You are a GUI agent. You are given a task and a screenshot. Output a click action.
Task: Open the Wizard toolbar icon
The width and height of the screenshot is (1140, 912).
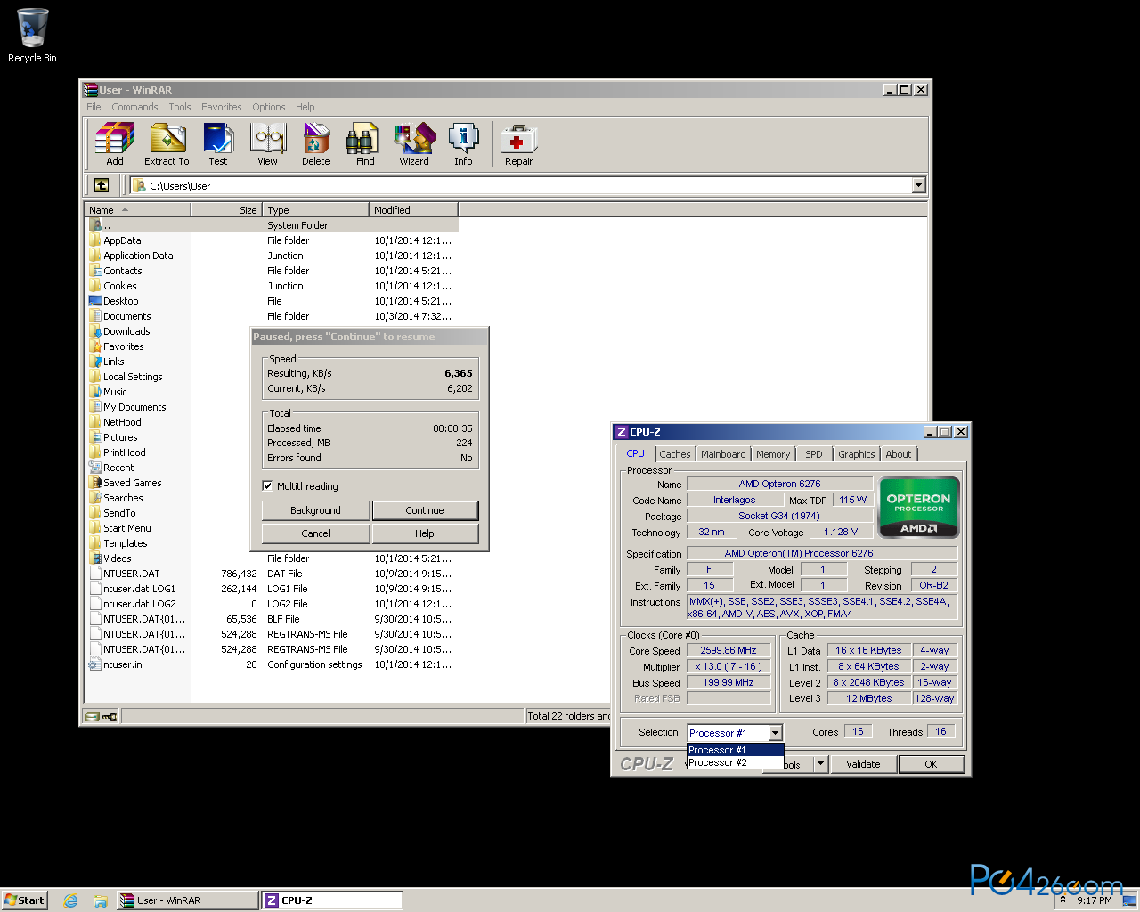coord(414,144)
